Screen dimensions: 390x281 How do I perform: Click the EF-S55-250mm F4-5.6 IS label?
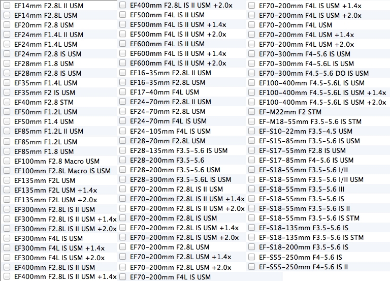coord(301,257)
